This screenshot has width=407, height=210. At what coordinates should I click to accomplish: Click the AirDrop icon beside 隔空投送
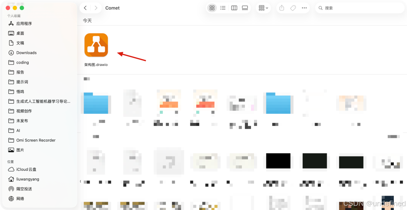(11, 189)
